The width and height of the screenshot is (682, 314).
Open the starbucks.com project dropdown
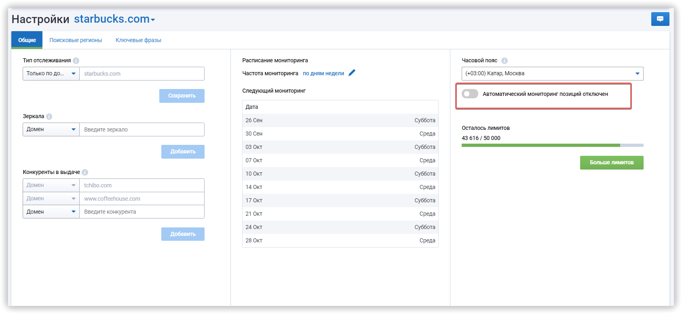(x=114, y=19)
